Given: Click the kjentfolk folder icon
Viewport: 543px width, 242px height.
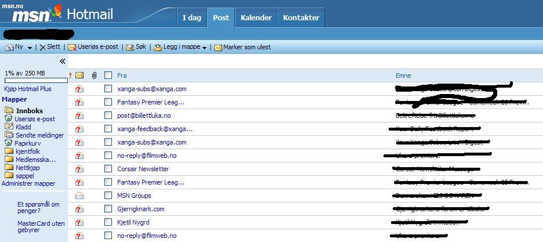Looking at the screenshot, I should click(x=9, y=151).
